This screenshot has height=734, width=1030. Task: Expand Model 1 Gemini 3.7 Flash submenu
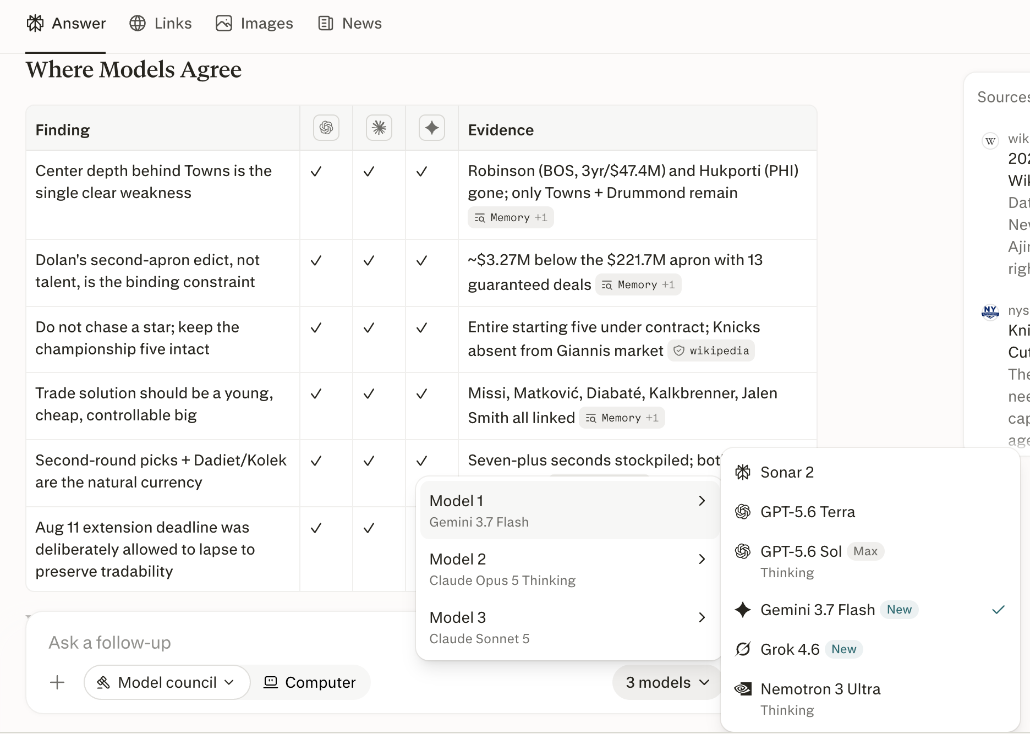click(x=569, y=511)
